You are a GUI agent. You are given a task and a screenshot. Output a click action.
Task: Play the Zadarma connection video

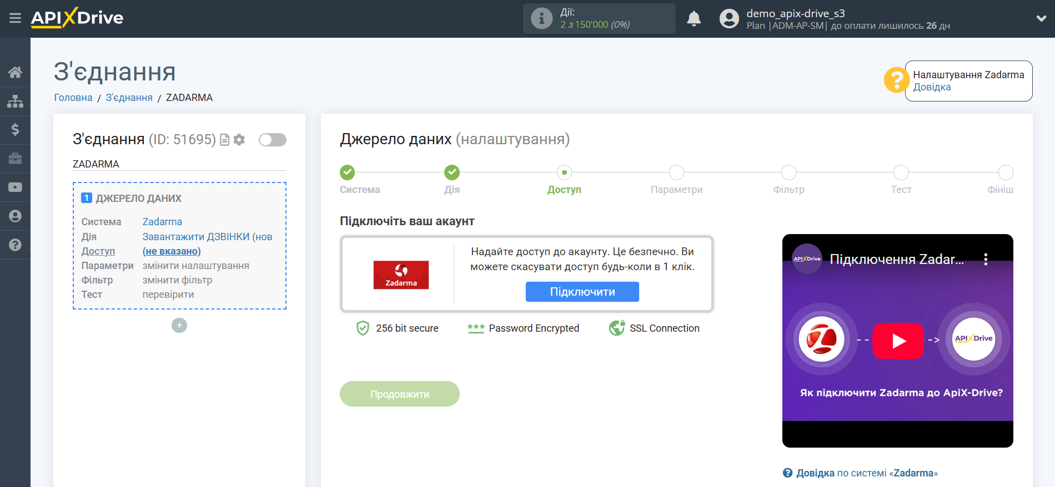tap(898, 341)
